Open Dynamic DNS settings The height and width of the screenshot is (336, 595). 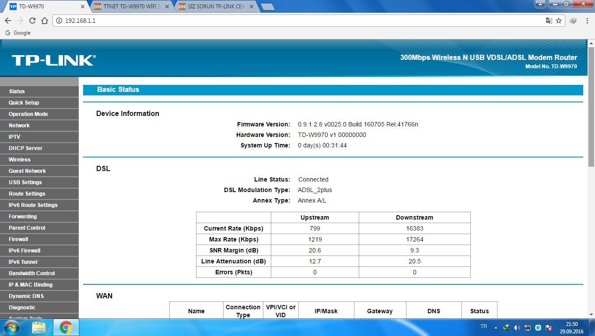tap(39, 296)
